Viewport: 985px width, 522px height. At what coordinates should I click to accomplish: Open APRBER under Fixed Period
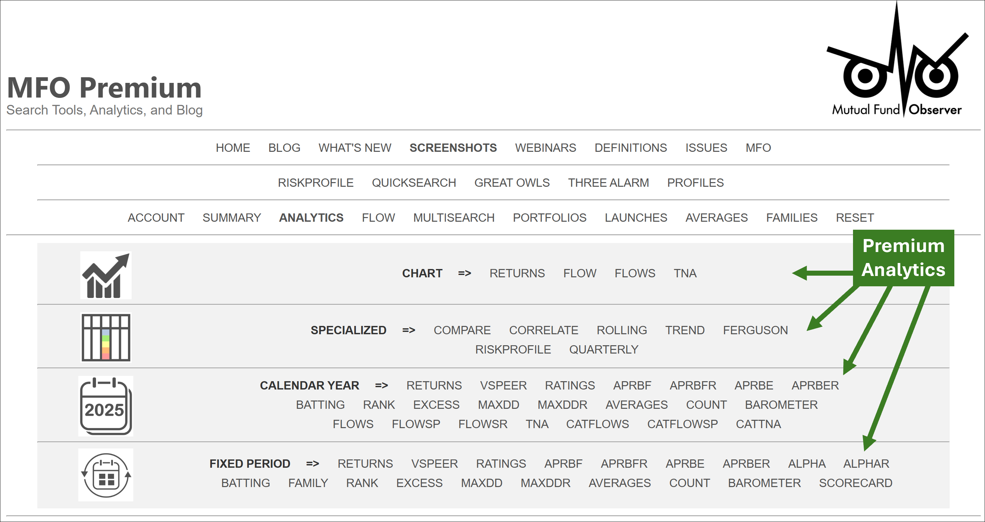(x=746, y=464)
